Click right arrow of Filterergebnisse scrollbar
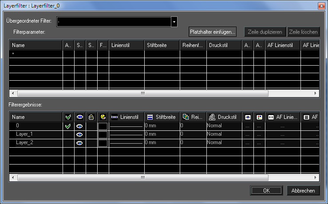Viewport: 328px width, 204px height. (316, 177)
